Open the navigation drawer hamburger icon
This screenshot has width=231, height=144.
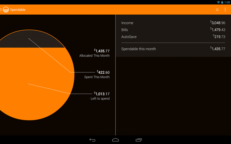1,10
